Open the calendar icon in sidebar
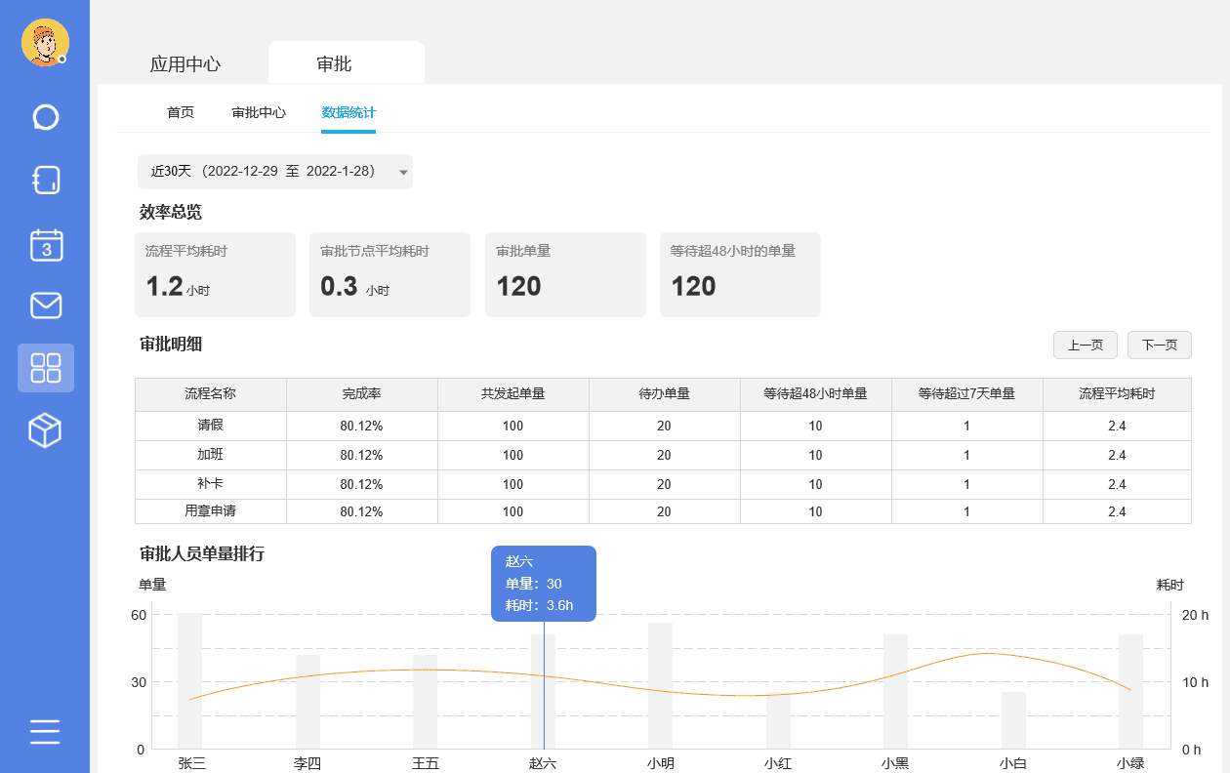This screenshot has height=773, width=1230. point(46,245)
